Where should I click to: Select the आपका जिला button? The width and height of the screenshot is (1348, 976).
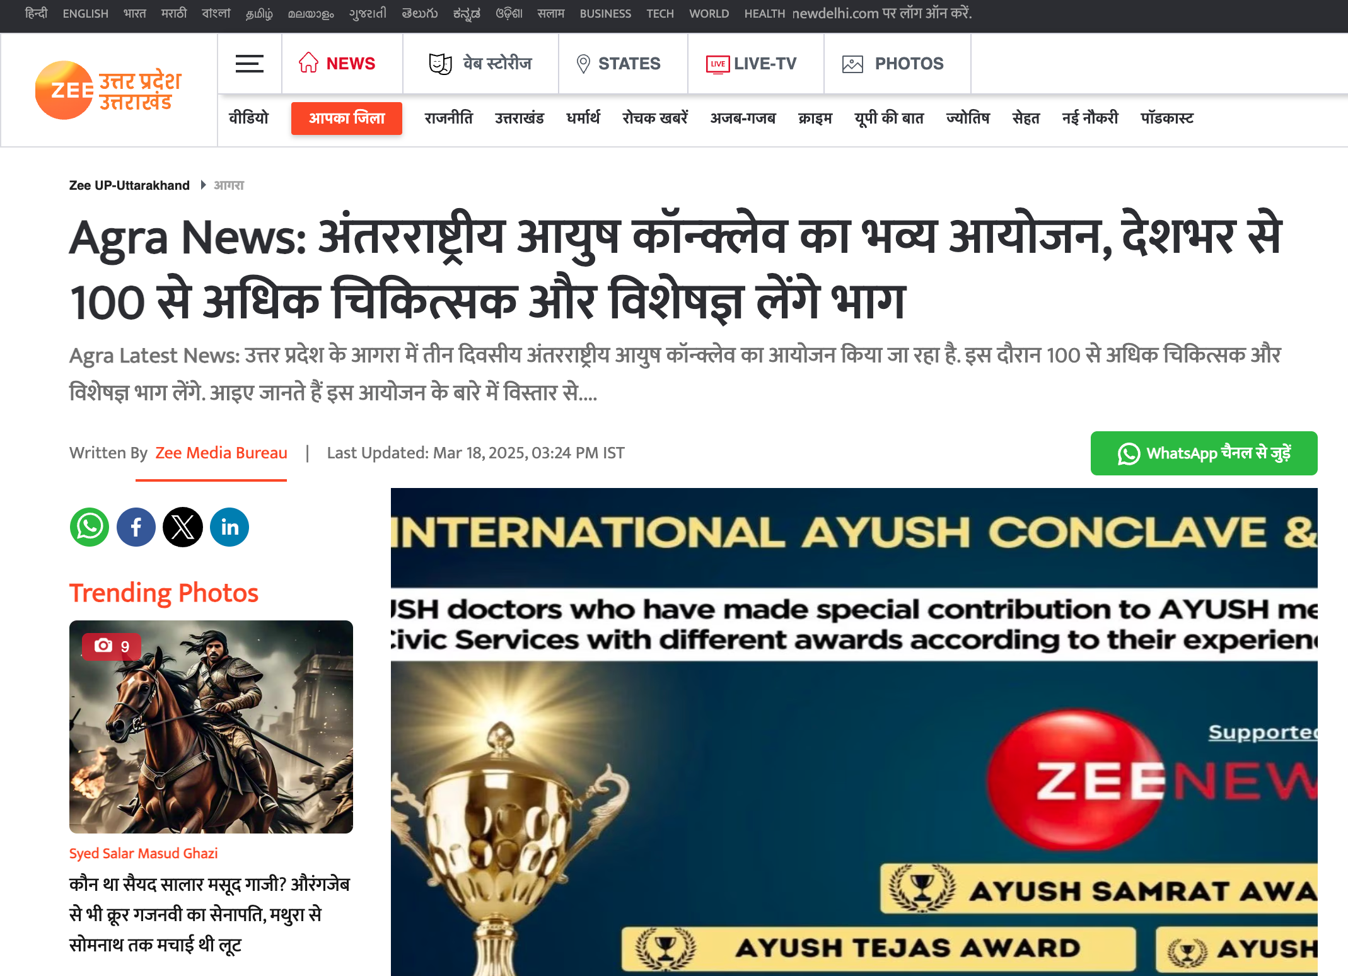(347, 119)
